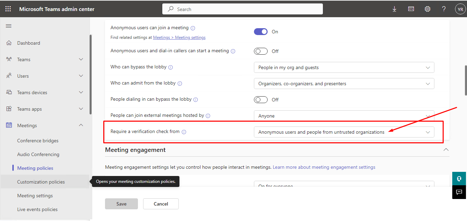This screenshot has height=221, width=467.
Task: Click the Dashboard home icon
Action: coord(9,43)
